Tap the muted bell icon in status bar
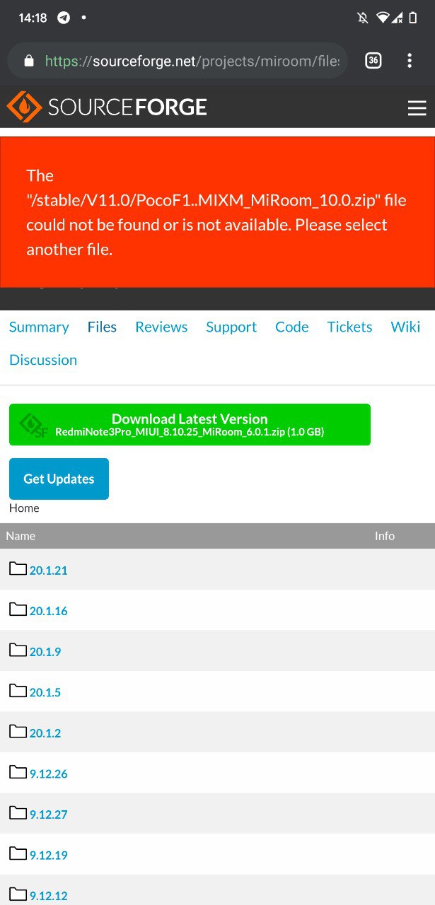The width and height of the screenshot is (435, 905). pos(363,18)
